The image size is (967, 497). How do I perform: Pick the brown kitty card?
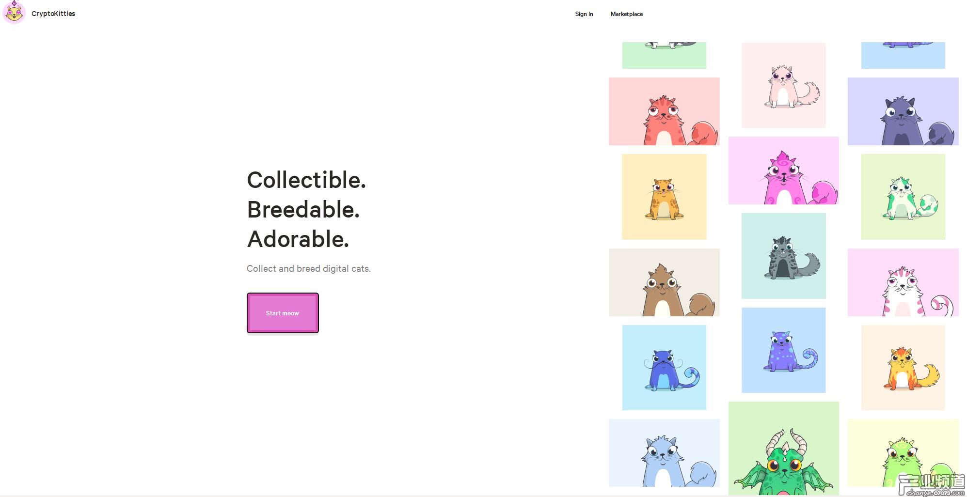(x=664, y=282)
